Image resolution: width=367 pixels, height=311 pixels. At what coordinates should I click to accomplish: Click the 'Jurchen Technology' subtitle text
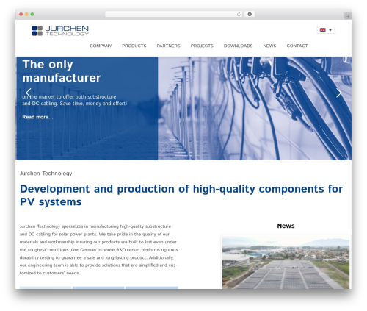click(46, 174)
